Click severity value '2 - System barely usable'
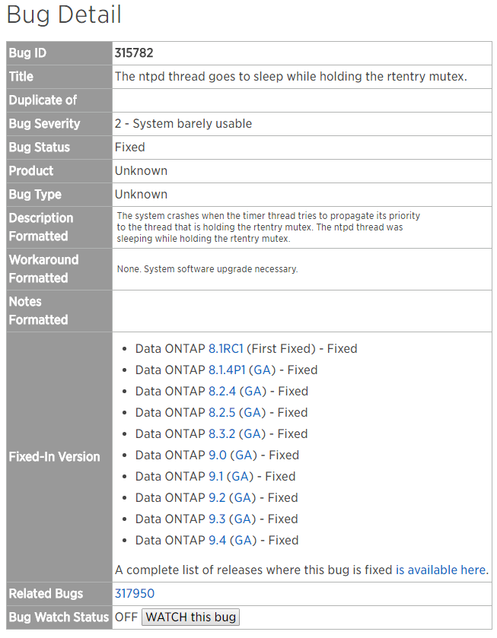Image resolution: width=497 pixels, height=638 pixels. (x=183, y=124)
